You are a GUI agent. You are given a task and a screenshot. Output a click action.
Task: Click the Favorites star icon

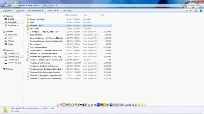4,16
